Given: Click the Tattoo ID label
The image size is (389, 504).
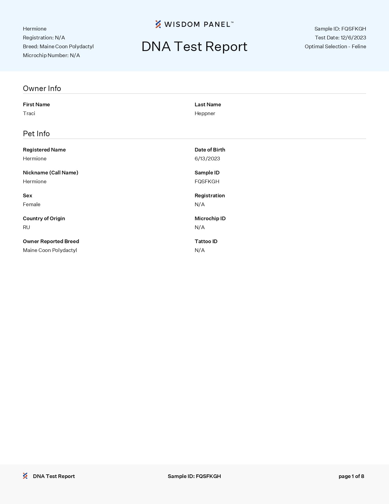Looking at the screenshot, I should tap(206, 241).
